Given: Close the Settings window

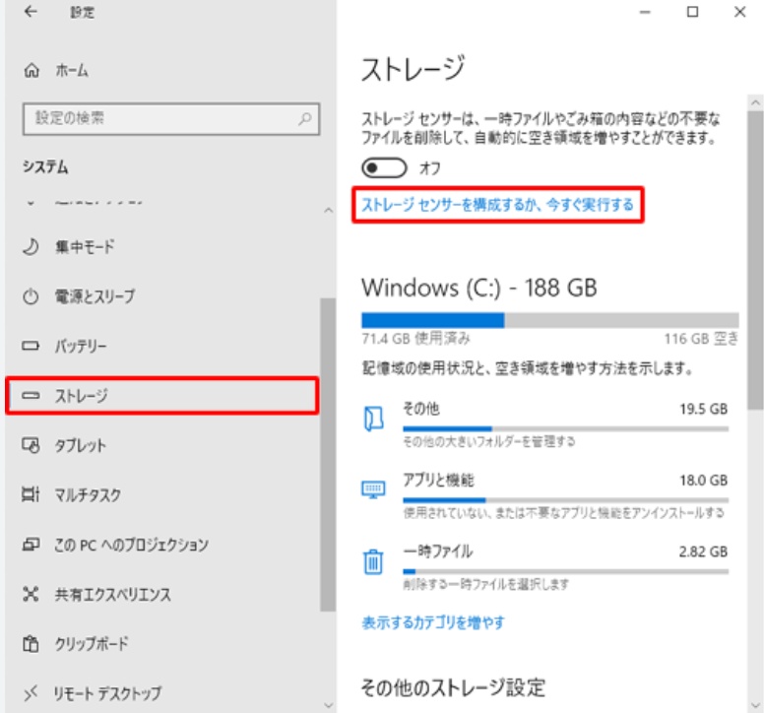Looking at the screenshot, I should pyautogui.click(x=739, y=12).
